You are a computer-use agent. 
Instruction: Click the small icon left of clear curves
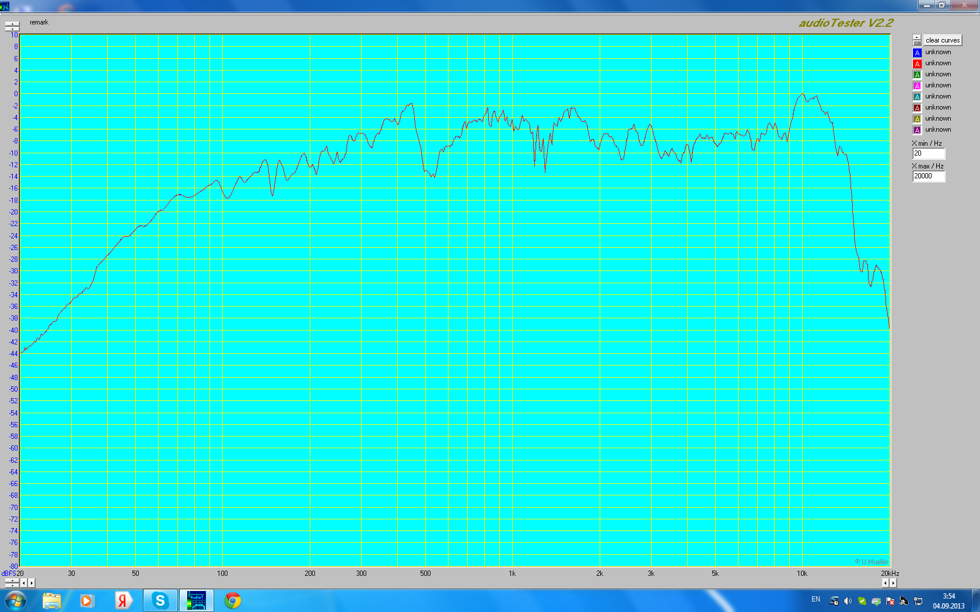[917, 40]
